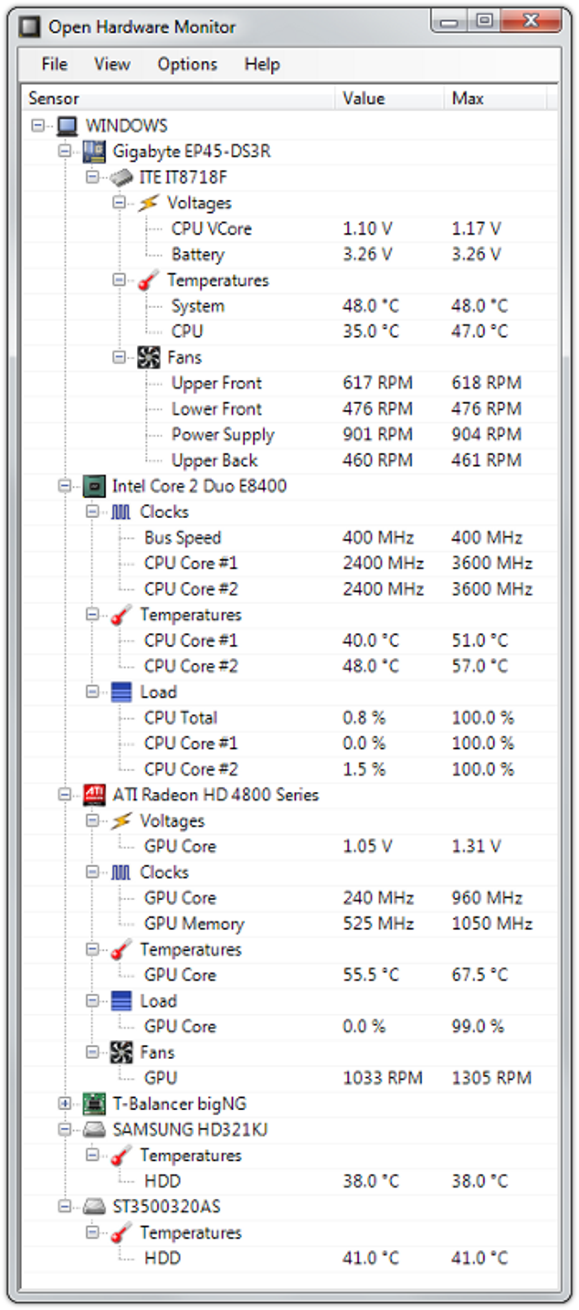Image resolution: width=579 pixels, height=1310 pixels.
Task: Expand the T-Balancer bigNG node
Action: (65, 1104)
